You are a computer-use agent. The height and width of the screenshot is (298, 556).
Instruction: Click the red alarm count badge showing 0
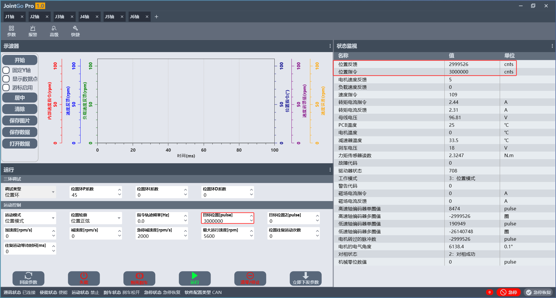pos(489,292)
